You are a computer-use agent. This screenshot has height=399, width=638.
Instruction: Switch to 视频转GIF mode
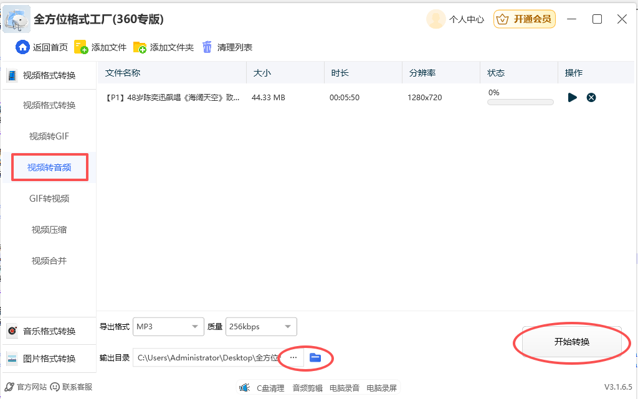click(x=50, y=136)
